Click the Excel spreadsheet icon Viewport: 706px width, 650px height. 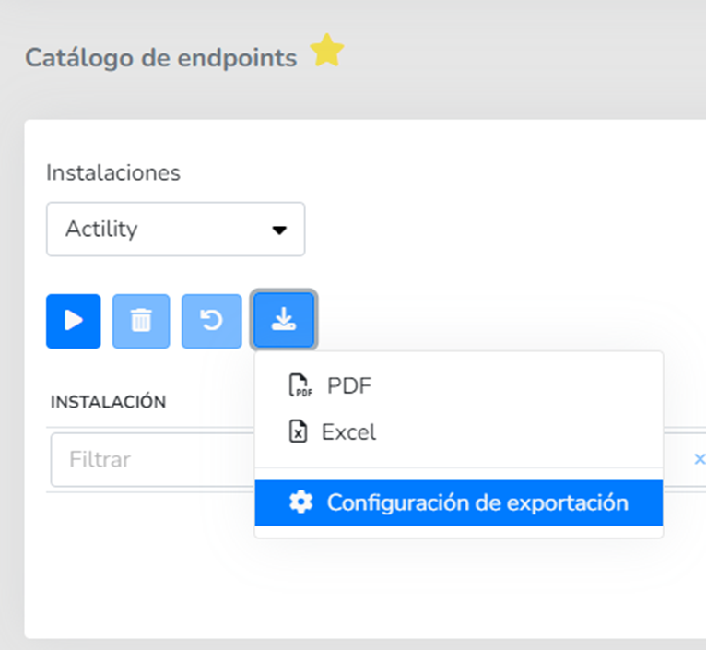click(298, 431)
